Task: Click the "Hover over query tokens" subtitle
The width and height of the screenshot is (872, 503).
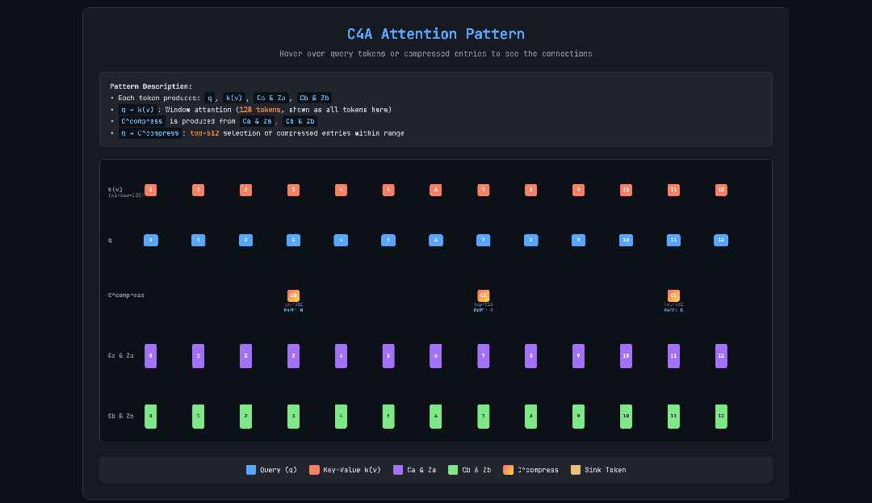Action: click(x=436, y=54)
